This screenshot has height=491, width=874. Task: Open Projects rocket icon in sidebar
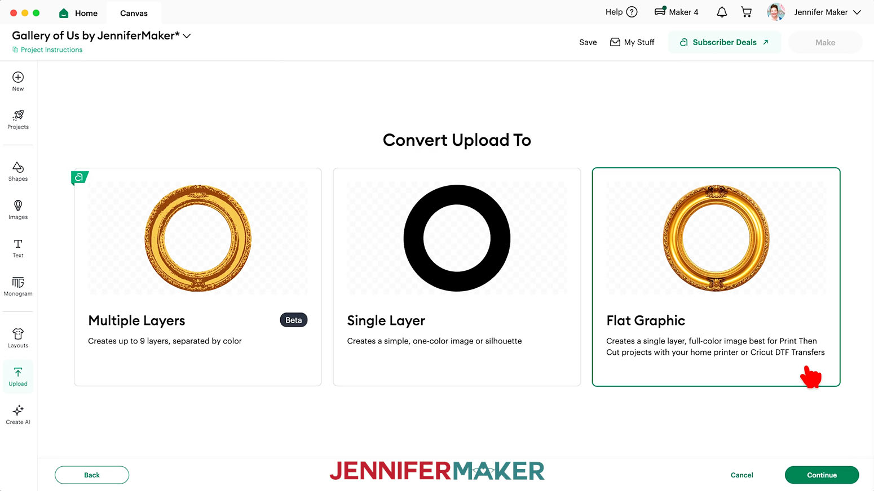[18, 115]
